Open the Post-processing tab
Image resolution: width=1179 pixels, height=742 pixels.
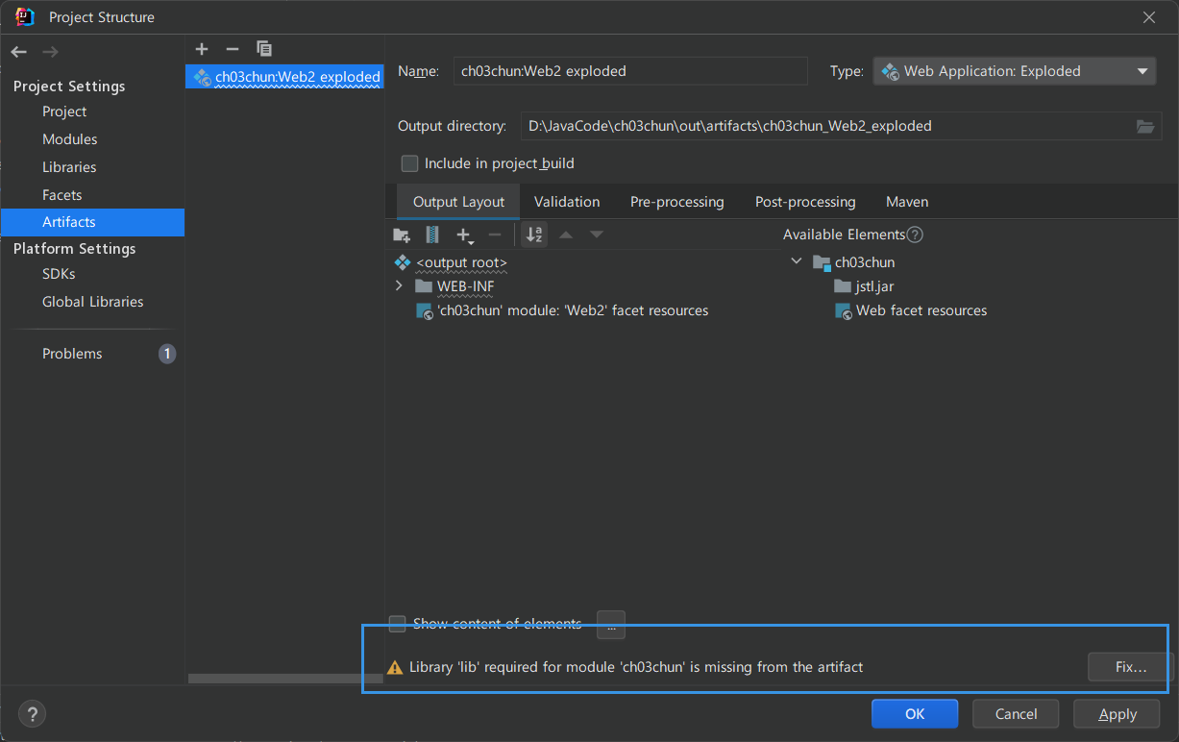click(805, 202)
